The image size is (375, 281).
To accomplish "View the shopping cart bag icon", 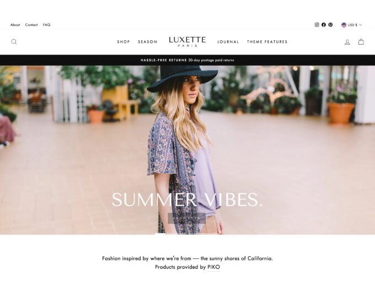I will 361,42.
